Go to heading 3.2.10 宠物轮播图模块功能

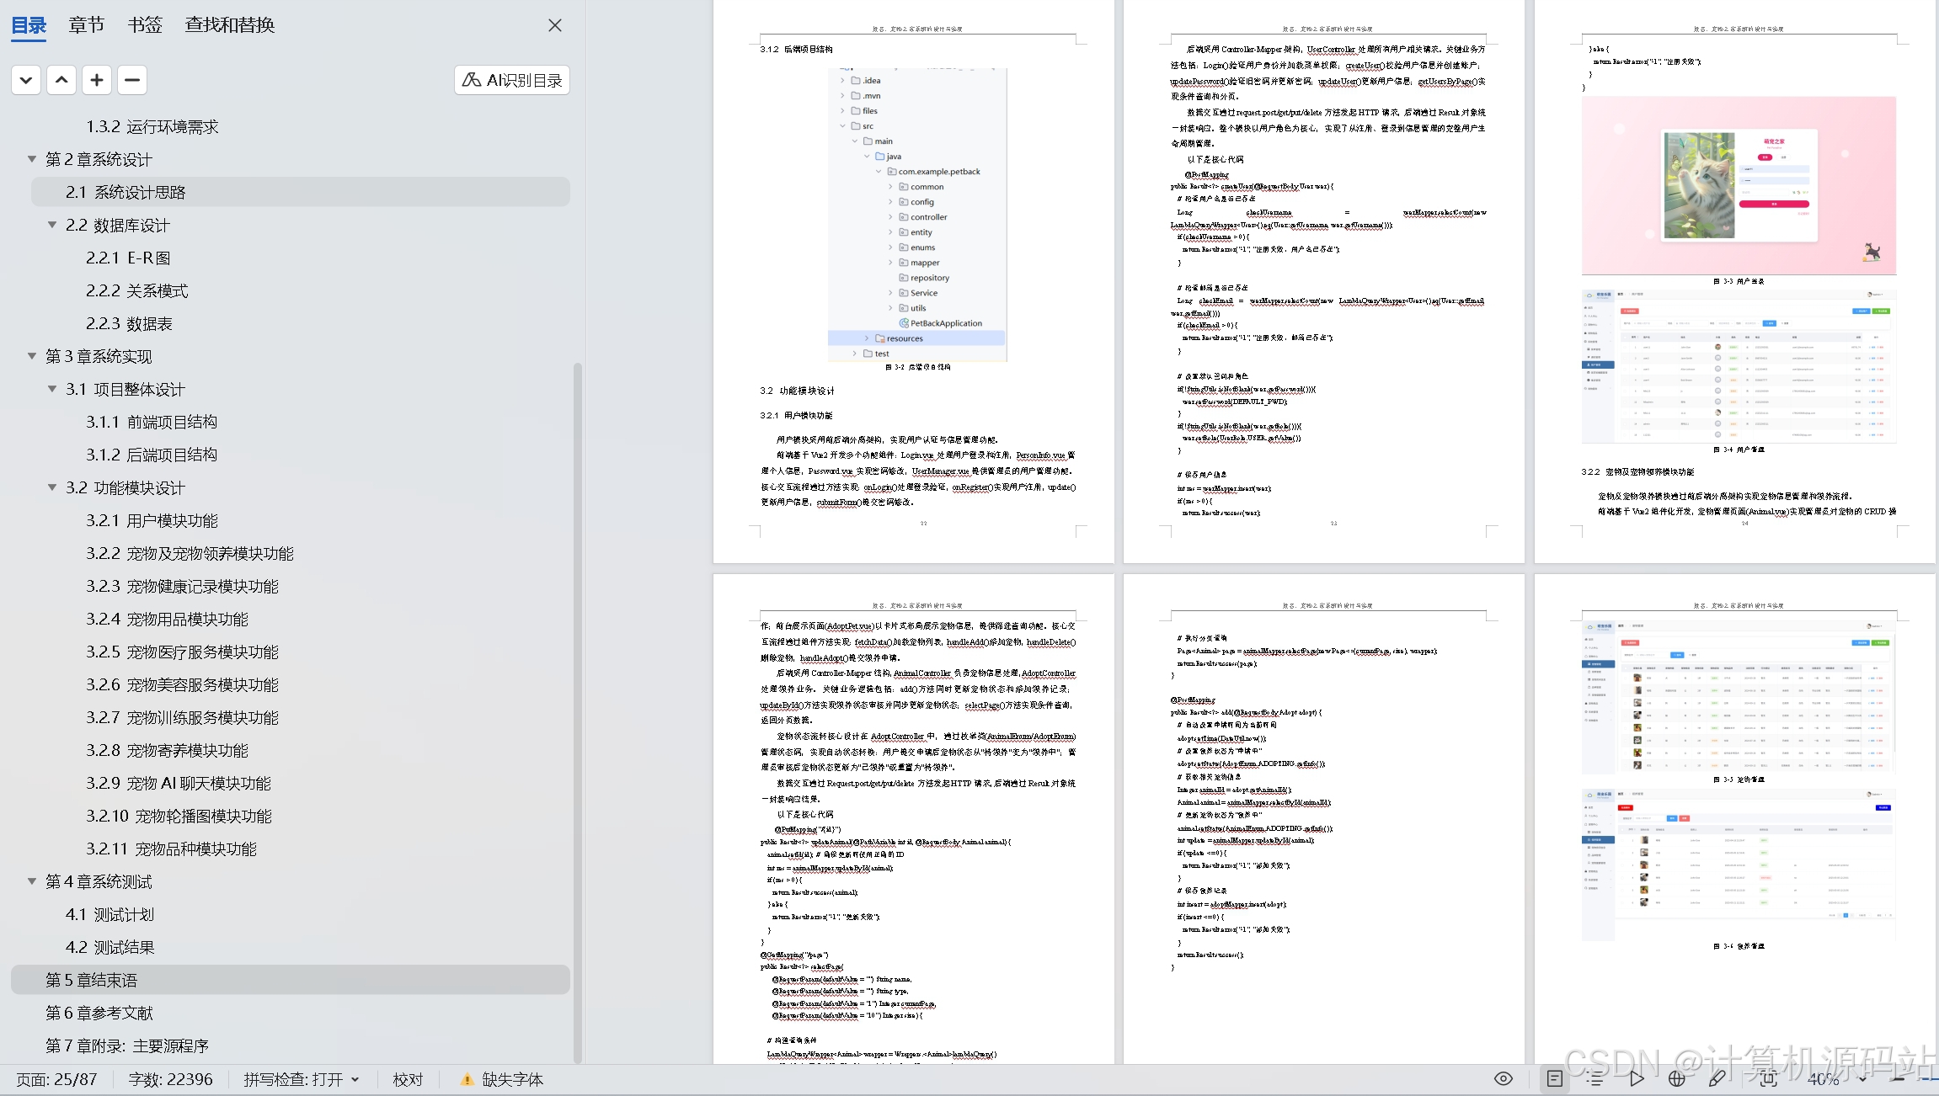pos(179,816)
